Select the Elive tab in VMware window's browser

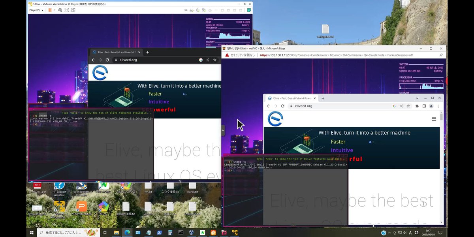point(115,52)
